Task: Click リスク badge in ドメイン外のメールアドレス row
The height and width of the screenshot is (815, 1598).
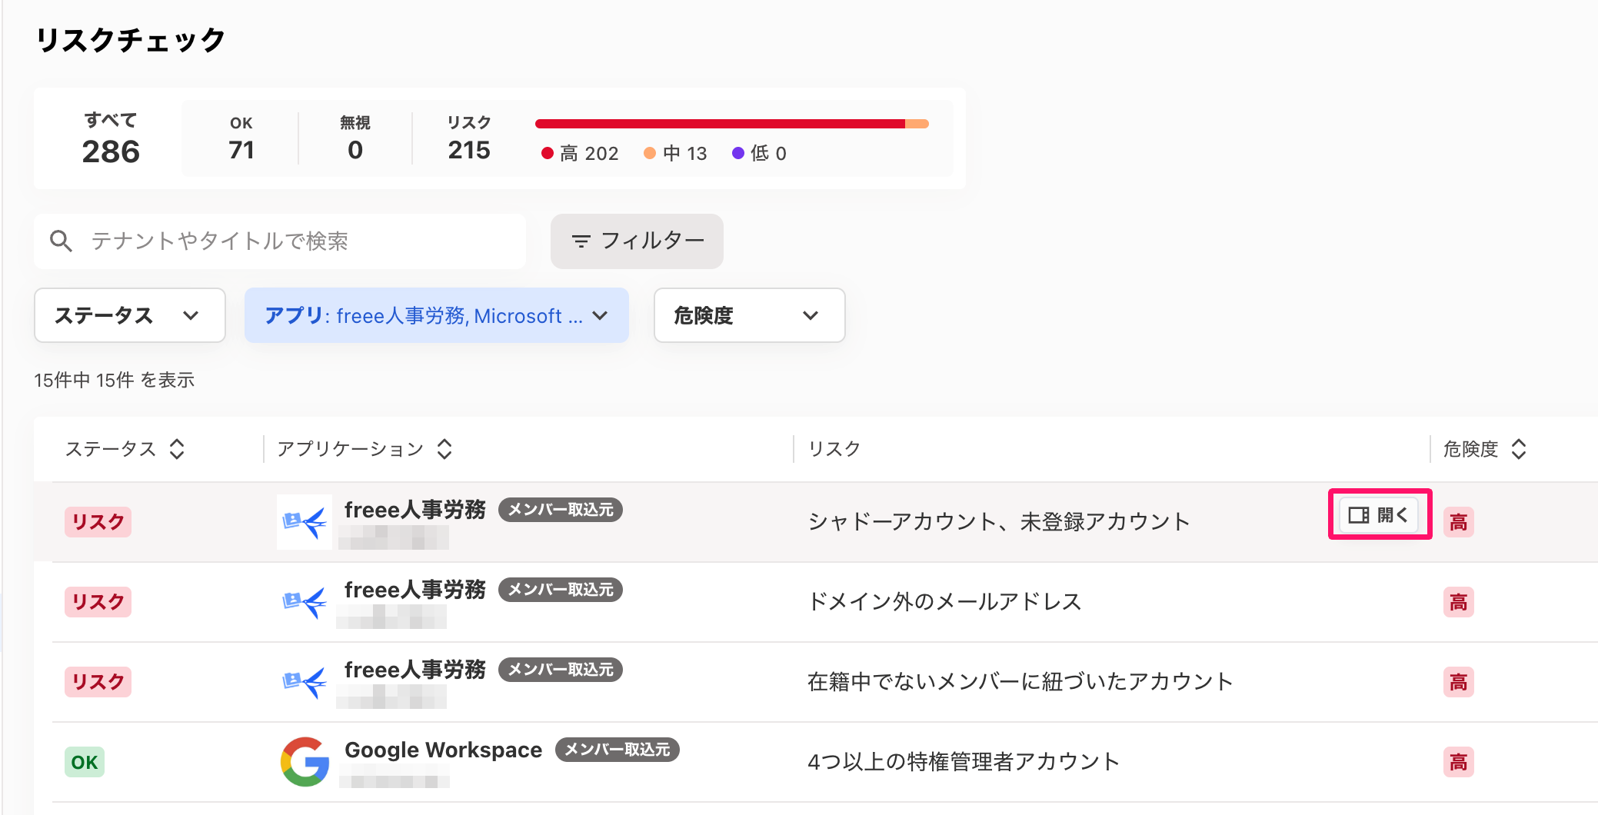Action: (x=98, y=602)
